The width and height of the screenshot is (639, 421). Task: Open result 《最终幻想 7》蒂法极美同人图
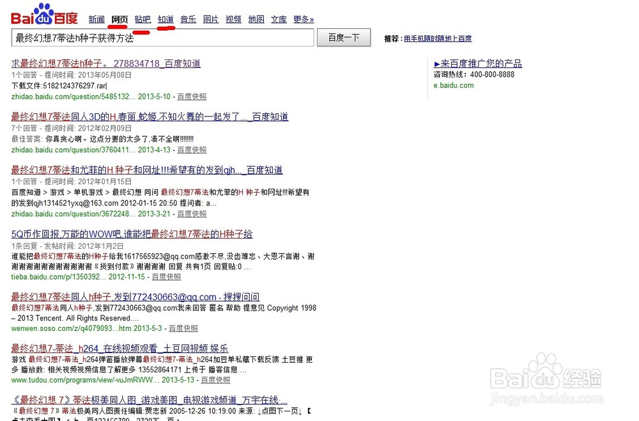[150, 400]
